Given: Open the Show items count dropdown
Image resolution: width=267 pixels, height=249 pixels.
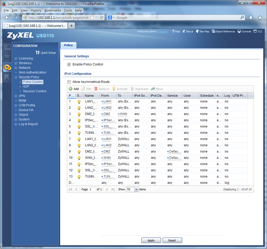Looking at the screenshot, I should pos(136,190).
